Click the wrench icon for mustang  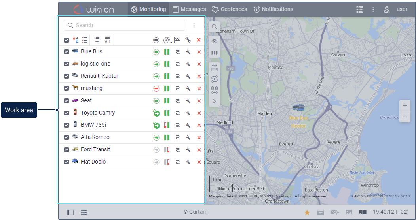[x=188, y=88]
